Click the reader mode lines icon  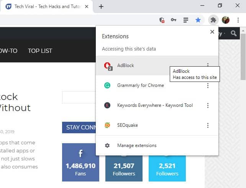click(186, 20)
